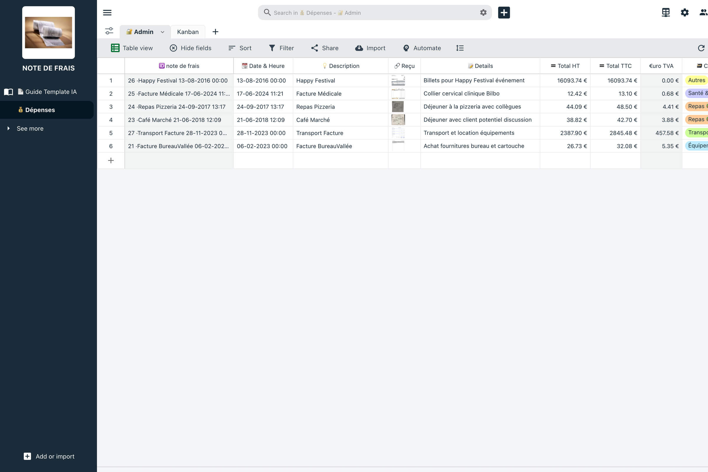Click the dark plus add button
This screenshot has width=708, height=472.
pos(504,13)
